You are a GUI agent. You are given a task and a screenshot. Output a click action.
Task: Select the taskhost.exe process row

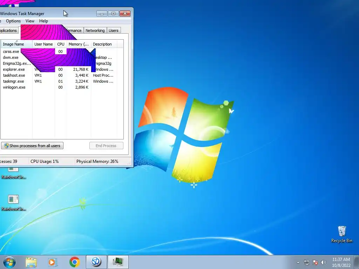pyautogui.click(x=62, y=75)
